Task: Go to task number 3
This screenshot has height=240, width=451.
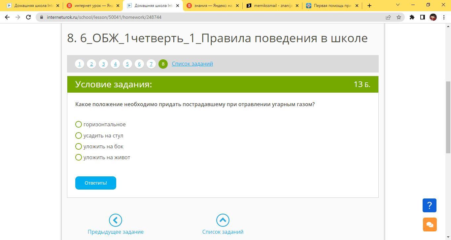Action: coord(103,64)
